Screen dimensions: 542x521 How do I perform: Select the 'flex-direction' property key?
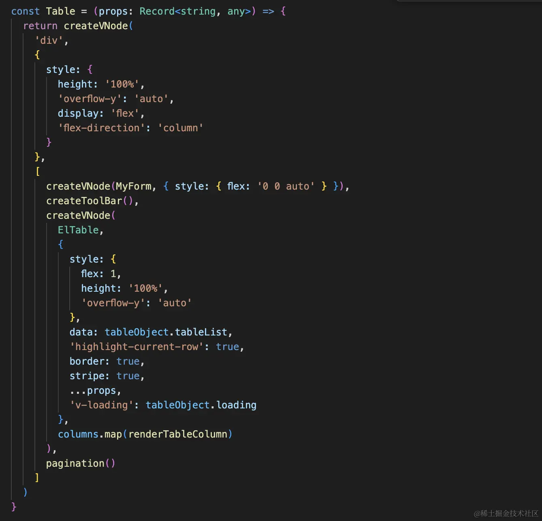click(102, 128)
